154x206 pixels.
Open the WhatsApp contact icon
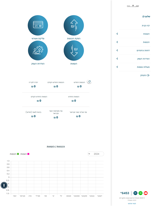tap(141, 193)
